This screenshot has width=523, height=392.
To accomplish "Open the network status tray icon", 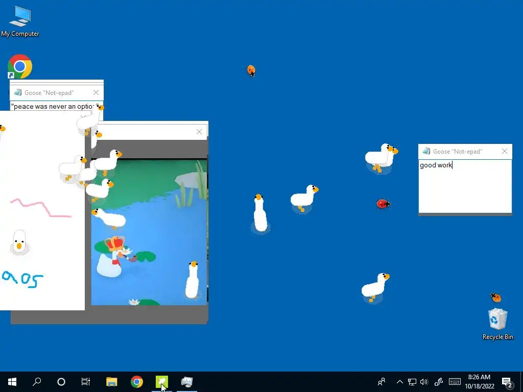I will [x=412, y=382].
